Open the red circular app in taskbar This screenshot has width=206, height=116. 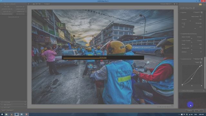pos(26,114)
